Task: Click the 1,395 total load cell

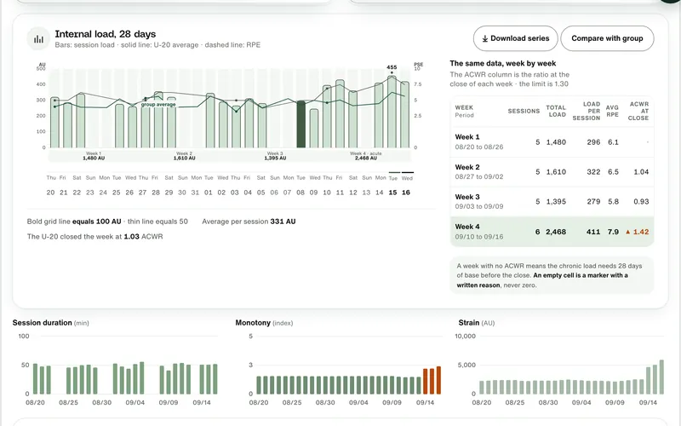Action: 556,202
